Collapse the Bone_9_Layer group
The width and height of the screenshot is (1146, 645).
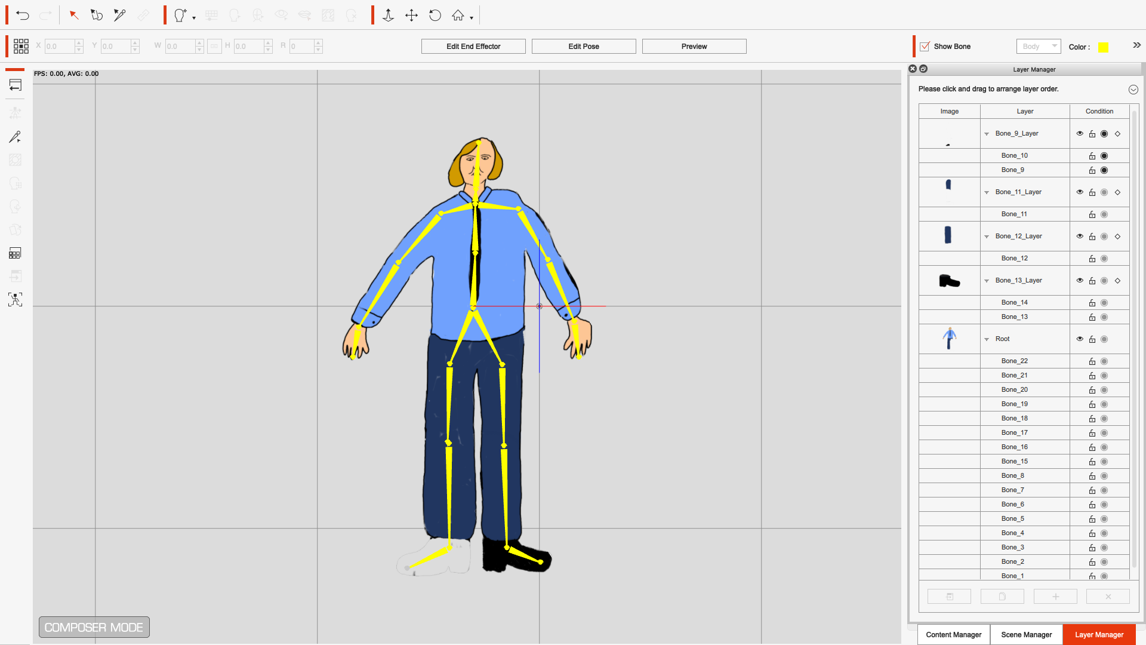[987, 134]
